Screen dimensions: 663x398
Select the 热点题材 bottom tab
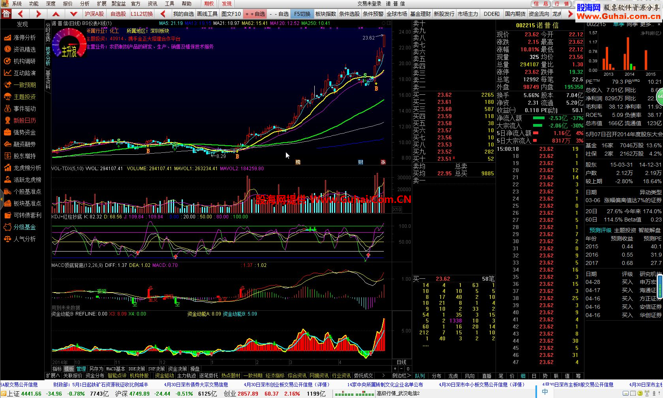point(231,375)
